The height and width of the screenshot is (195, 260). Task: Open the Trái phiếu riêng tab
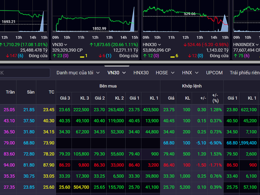pyautogui.click(x=245, y=73)
